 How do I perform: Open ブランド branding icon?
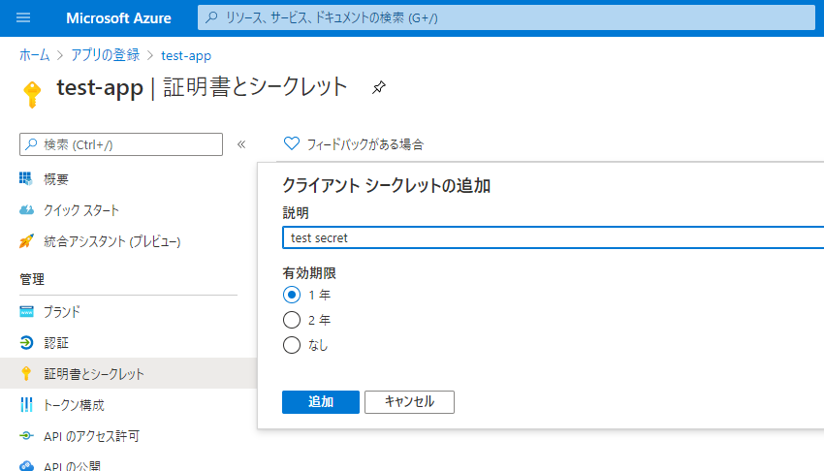tap(26, 311)
